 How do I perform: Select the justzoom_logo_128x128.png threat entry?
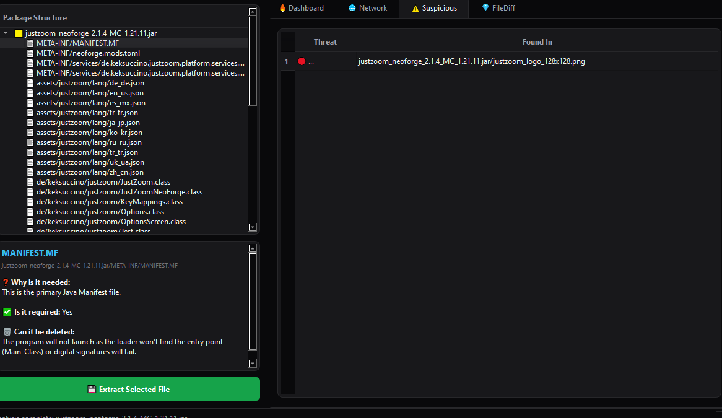point(471,61)
